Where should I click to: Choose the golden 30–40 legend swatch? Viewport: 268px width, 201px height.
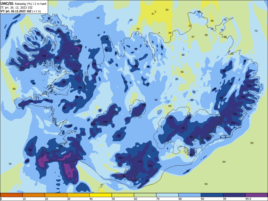(x=78, y=195)
